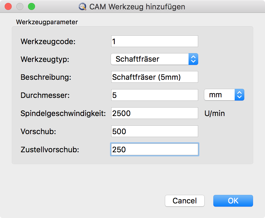Click the green zoom window button
This screenshot has height=218, width=265.
click(x=31, y=6)
